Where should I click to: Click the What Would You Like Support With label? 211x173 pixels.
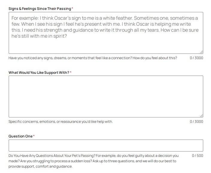coord(39,73)
